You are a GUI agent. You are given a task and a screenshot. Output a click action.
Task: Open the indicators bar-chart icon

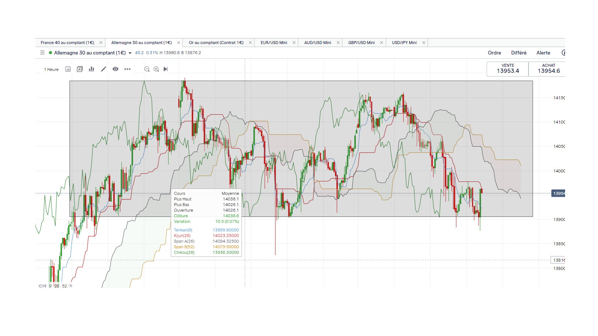pyautogui.click(x=91, y=69)
